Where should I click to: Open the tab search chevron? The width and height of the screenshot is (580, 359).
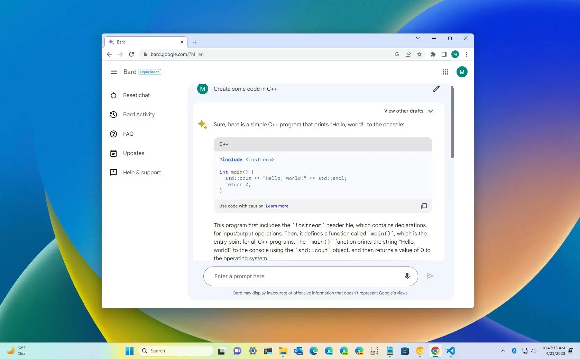coord(418,38)
